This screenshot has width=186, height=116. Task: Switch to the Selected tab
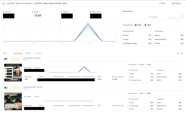tap(38, 53)
